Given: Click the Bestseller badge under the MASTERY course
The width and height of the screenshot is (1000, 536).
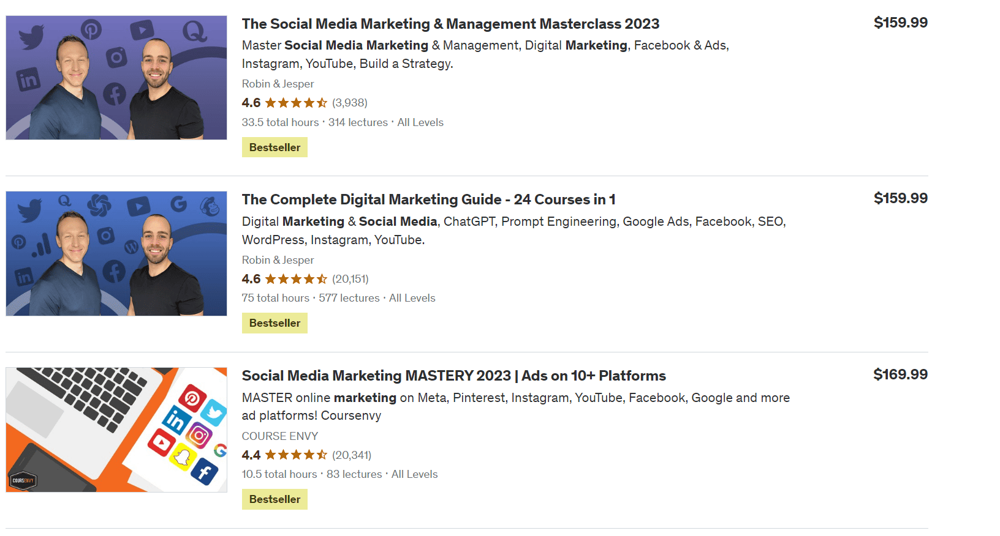Looking at the screenshot, I should coord(275,499).
